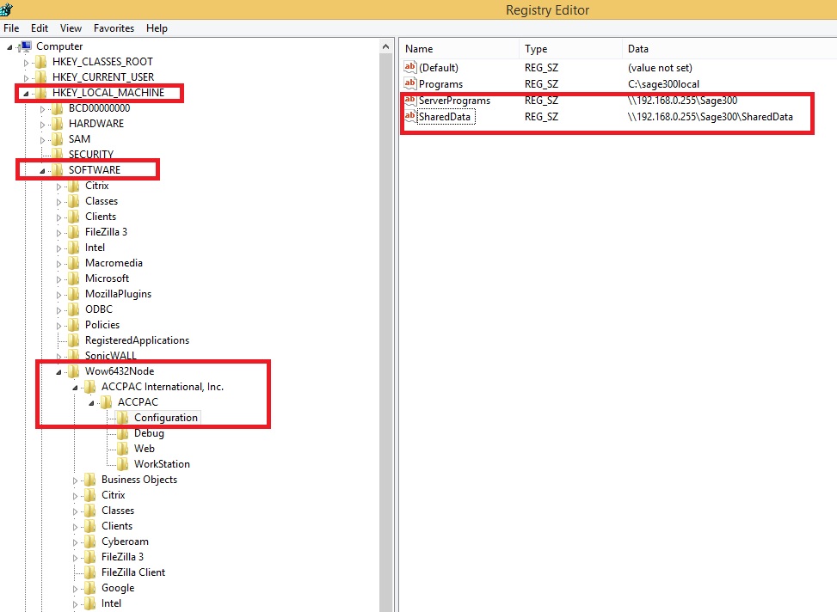Click the WorkStation folder icon
The image size is (837, 612).
(123, 464)
